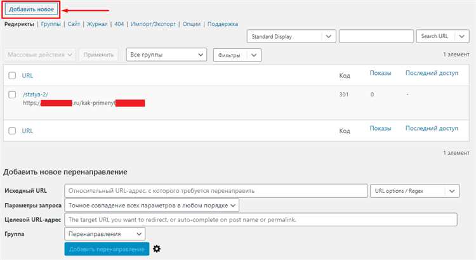Tick the checkbox in the bottom URL footer row

click(12, 131)
